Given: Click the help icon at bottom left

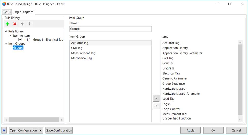Looking at the screenshot, I should coord(4,130).
